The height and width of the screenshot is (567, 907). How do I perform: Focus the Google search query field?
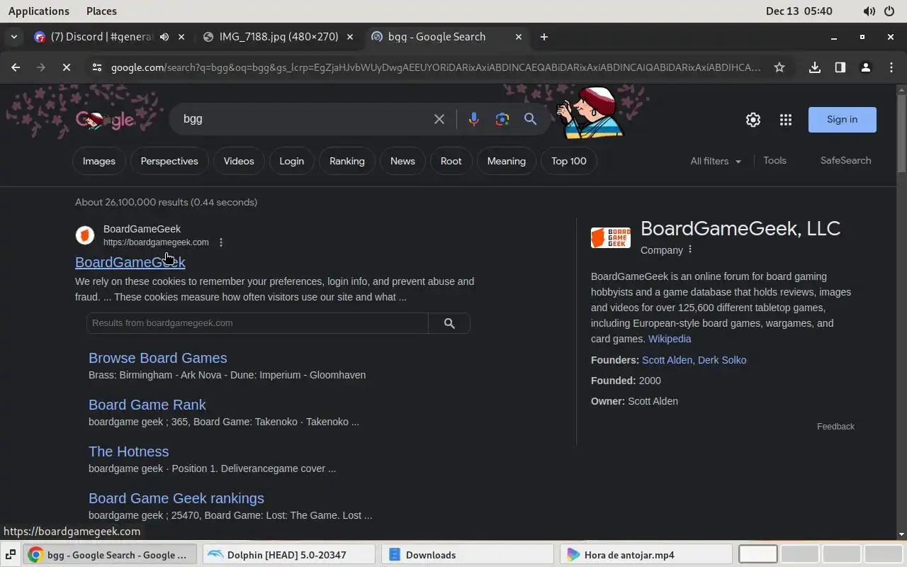(305, 119)
